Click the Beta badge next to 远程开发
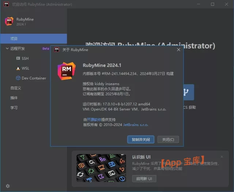This screenshot has width=234, height=192. point(46,48)
